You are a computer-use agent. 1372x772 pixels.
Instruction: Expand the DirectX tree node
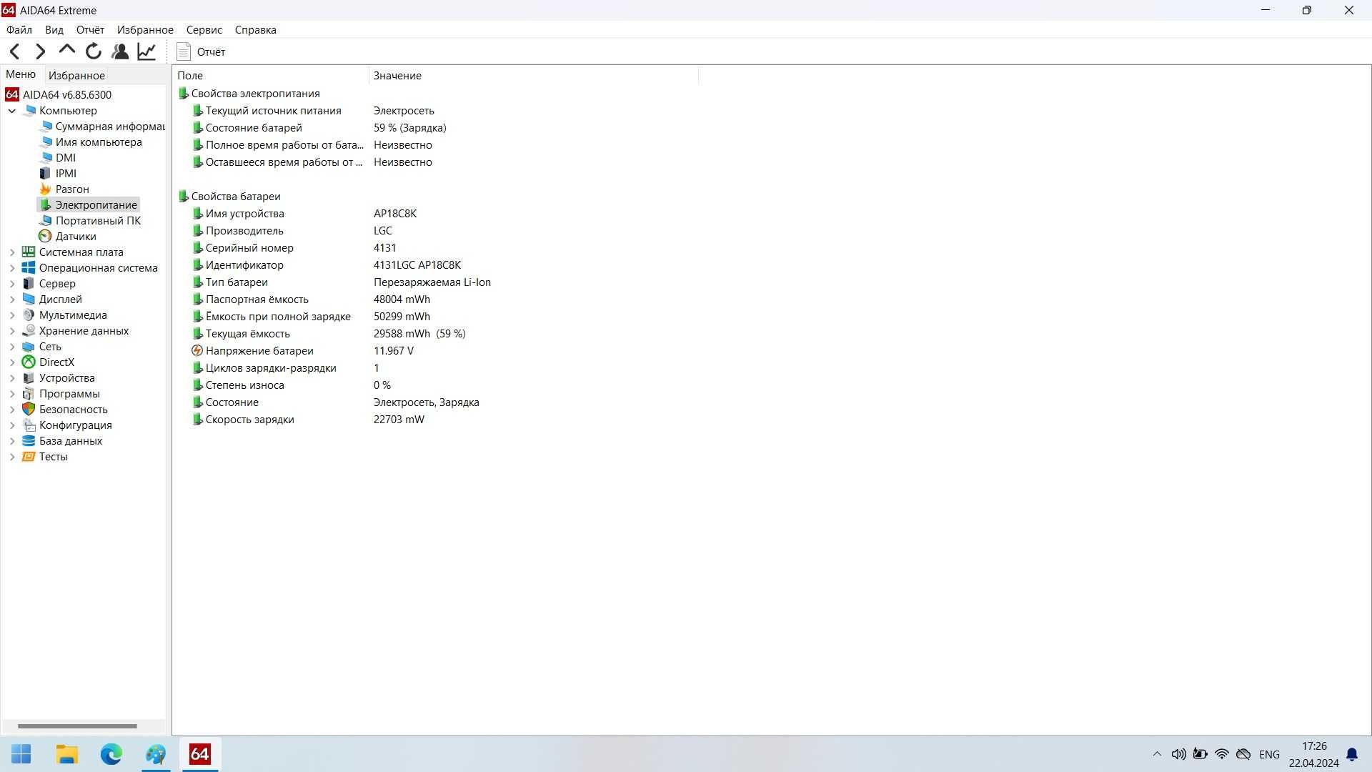pos(12,362)
